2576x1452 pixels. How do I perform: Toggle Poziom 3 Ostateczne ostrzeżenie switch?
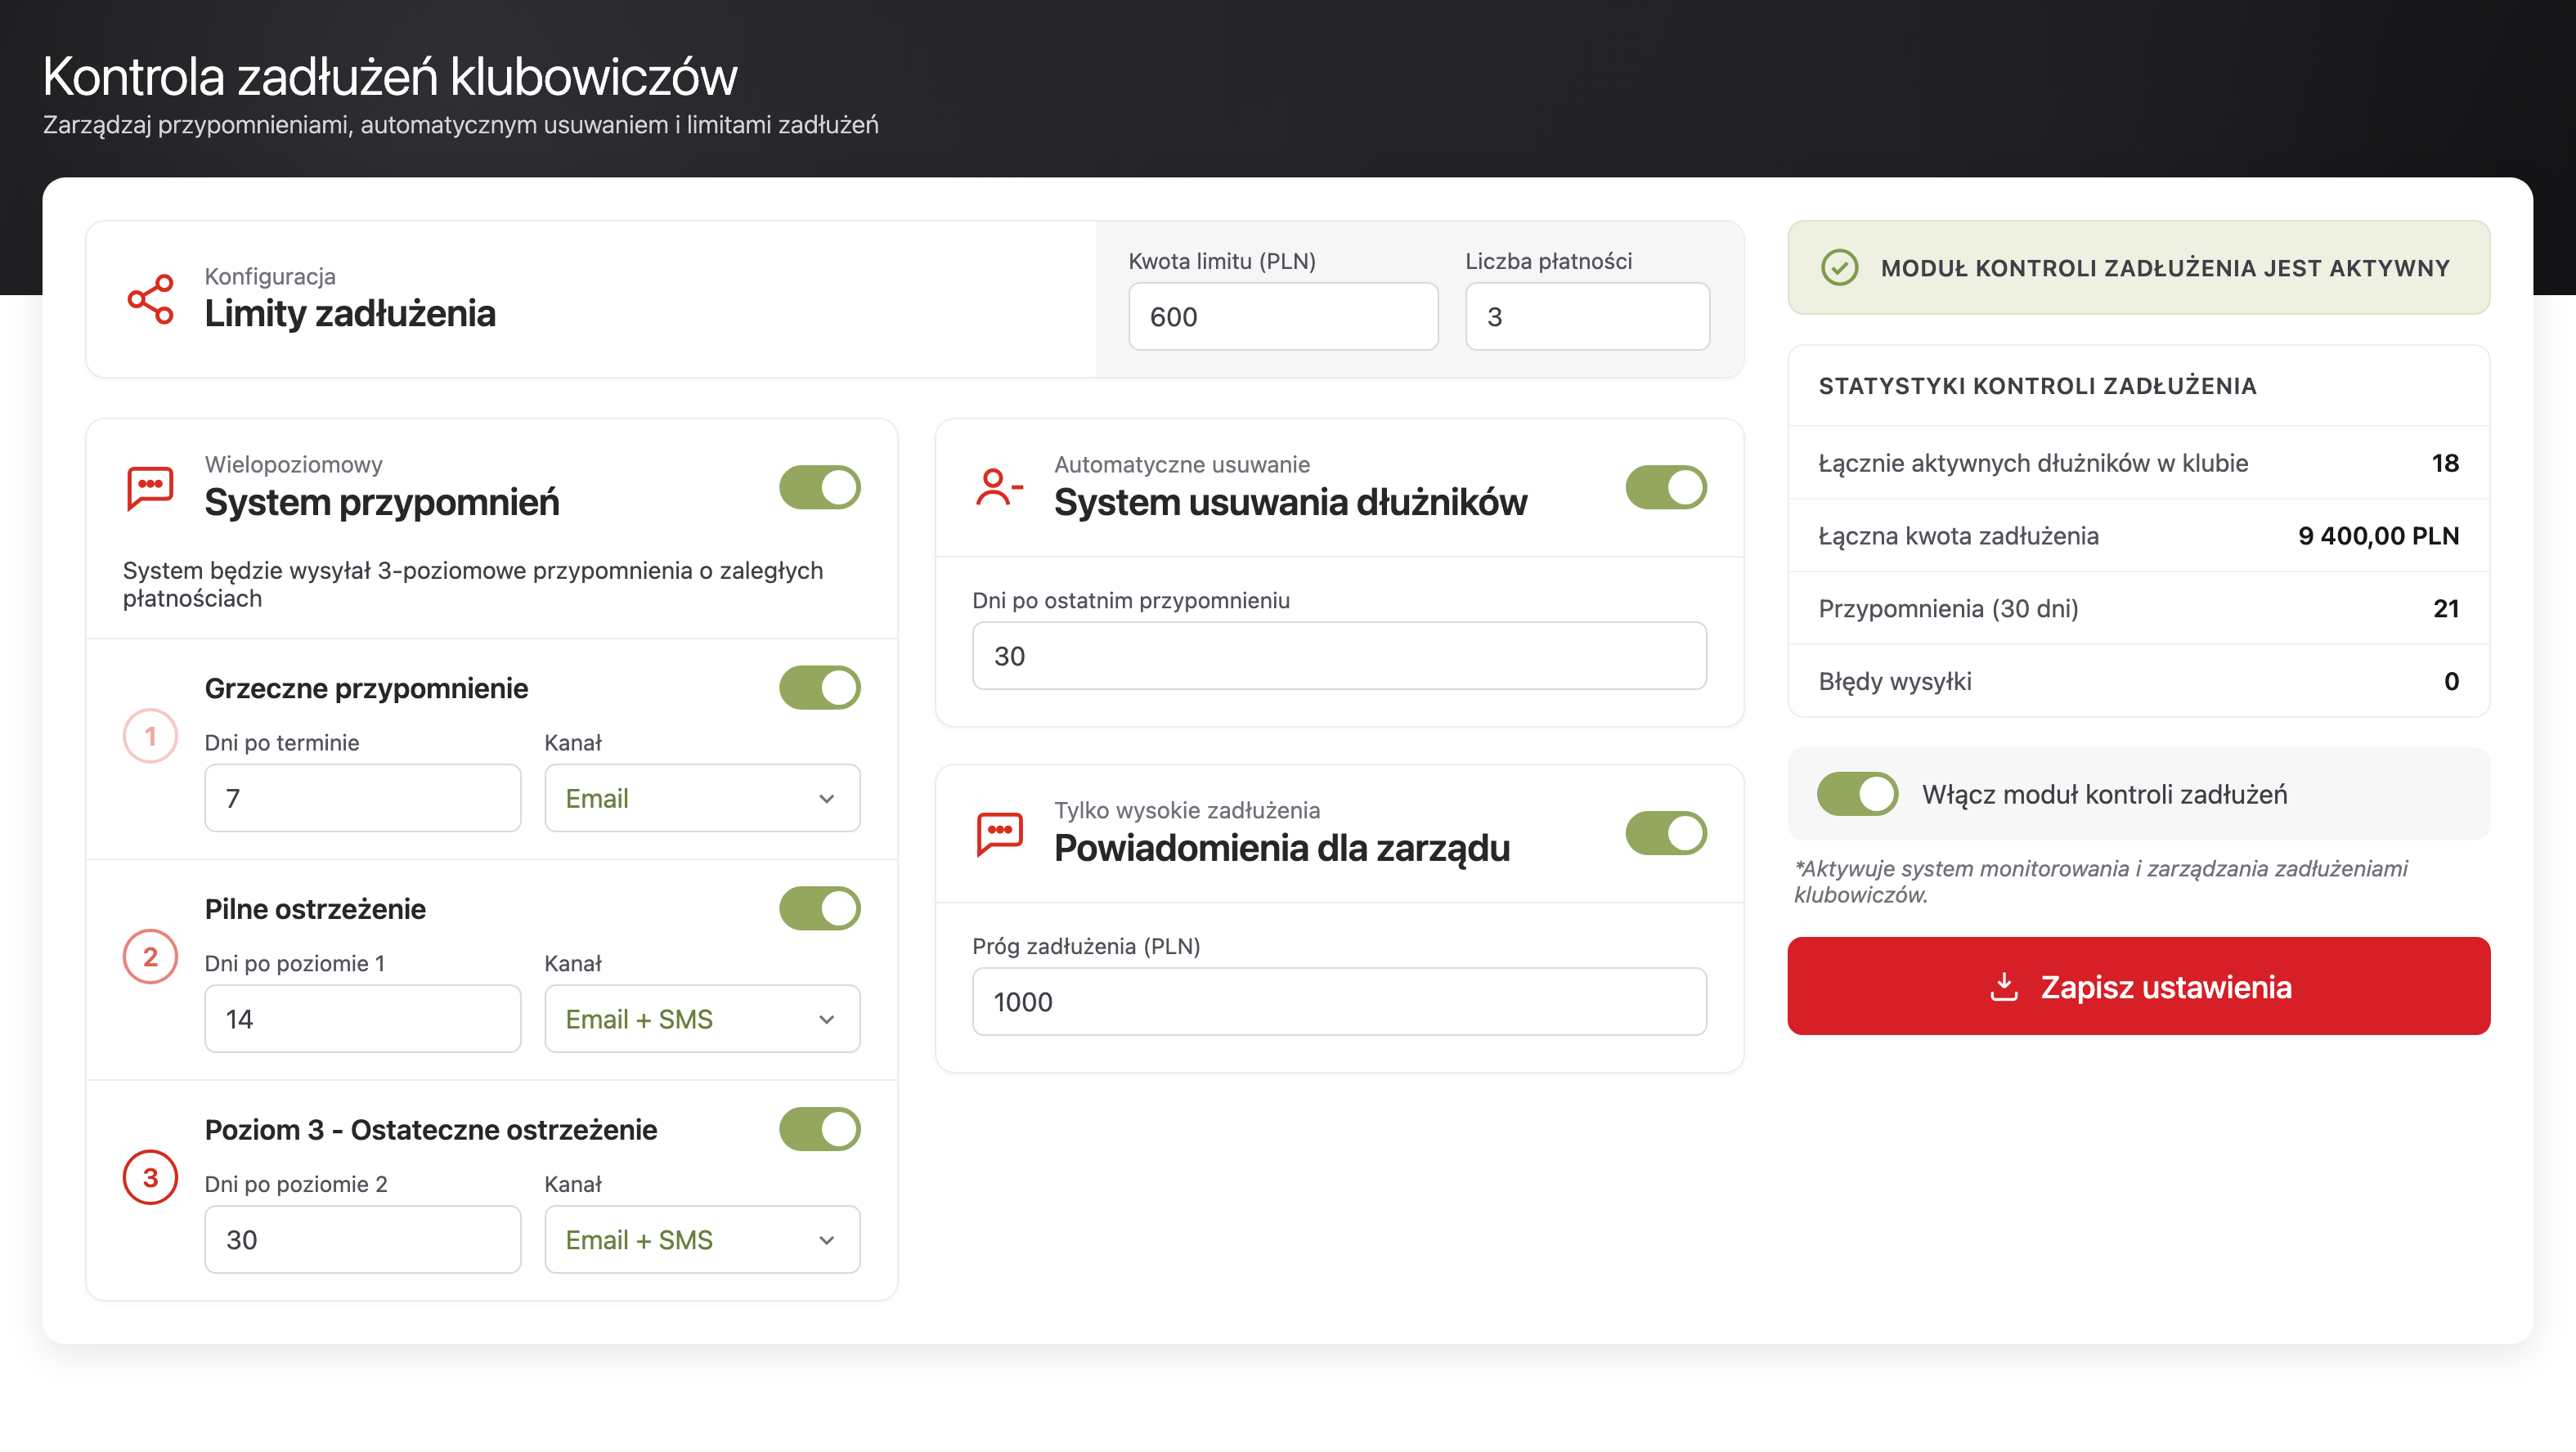pos(819,1129)
